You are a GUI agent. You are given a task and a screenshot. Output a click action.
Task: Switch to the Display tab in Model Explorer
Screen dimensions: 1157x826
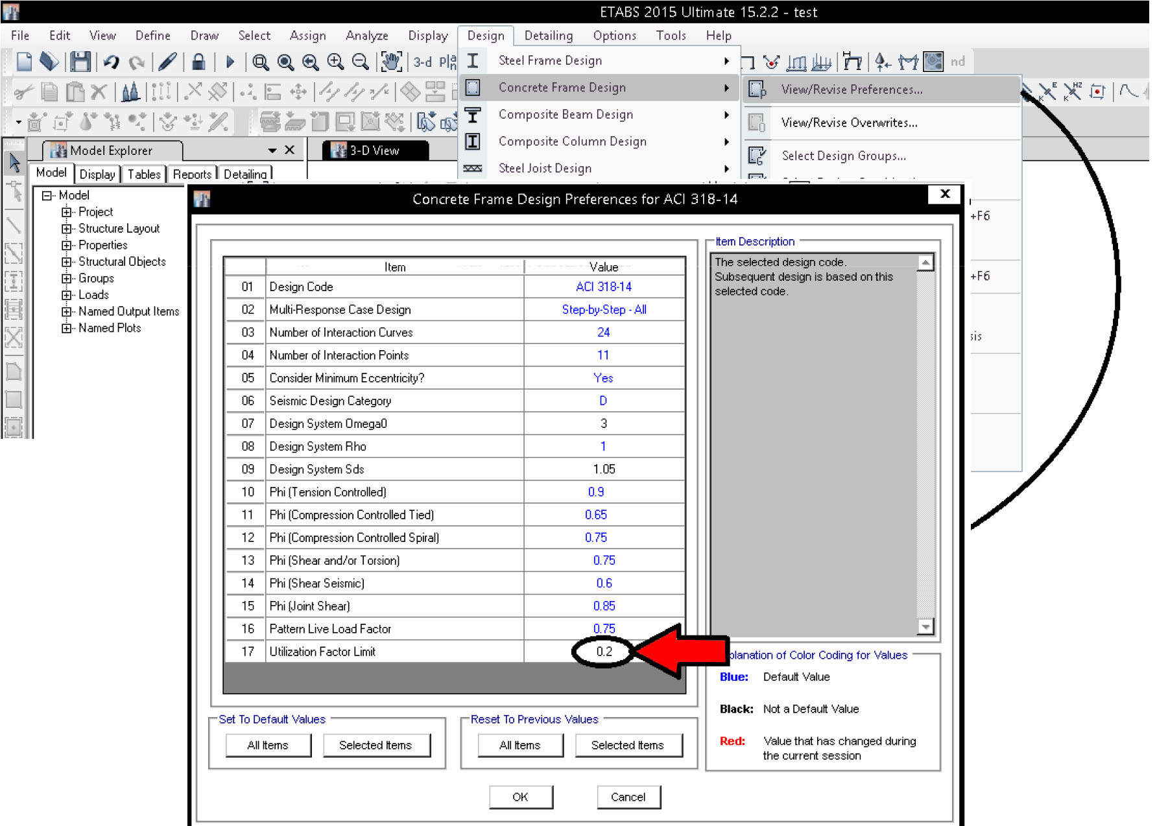[97, 174]
